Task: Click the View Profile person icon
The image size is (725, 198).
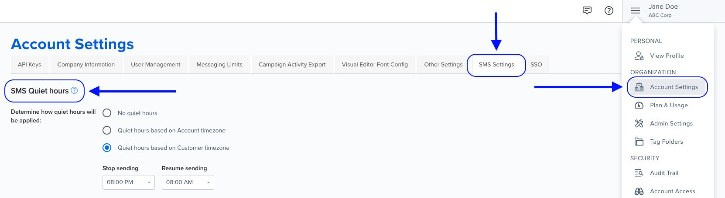Action: click(x=639, y=56)
